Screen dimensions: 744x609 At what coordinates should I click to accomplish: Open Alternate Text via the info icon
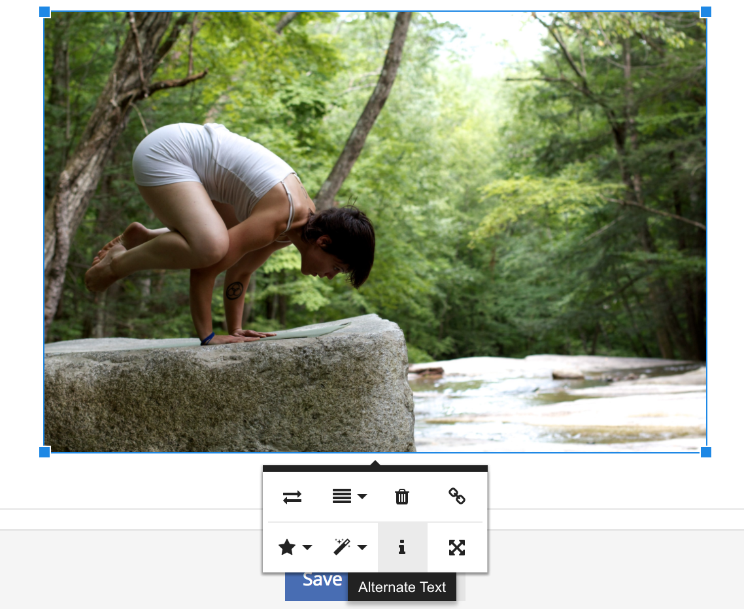point(402,548)
